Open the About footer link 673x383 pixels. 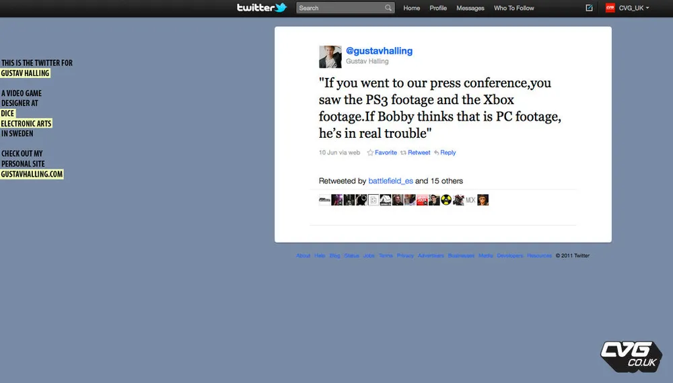(x=303, y=255)
